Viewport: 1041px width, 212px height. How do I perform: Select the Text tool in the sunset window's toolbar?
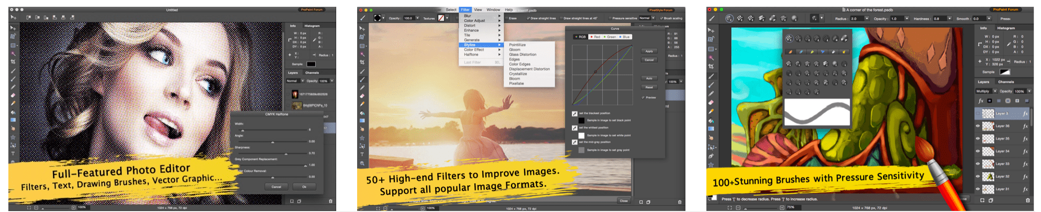[x=362, y=155]
